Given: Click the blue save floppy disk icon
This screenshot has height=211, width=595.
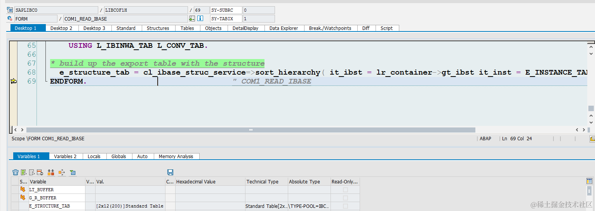Looking at the screenshot, I should (x=170, y=172).
